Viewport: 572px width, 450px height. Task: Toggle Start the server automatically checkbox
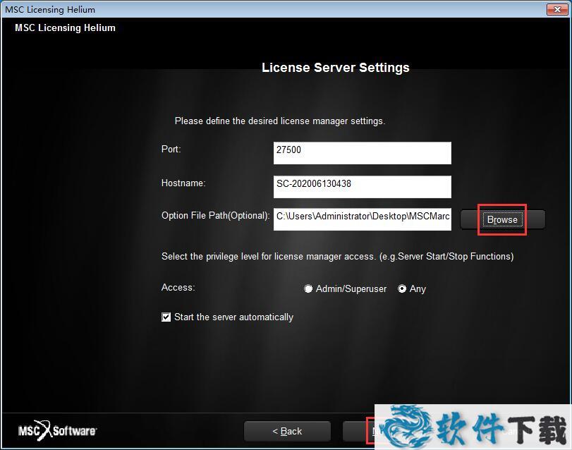click(166, 317)
